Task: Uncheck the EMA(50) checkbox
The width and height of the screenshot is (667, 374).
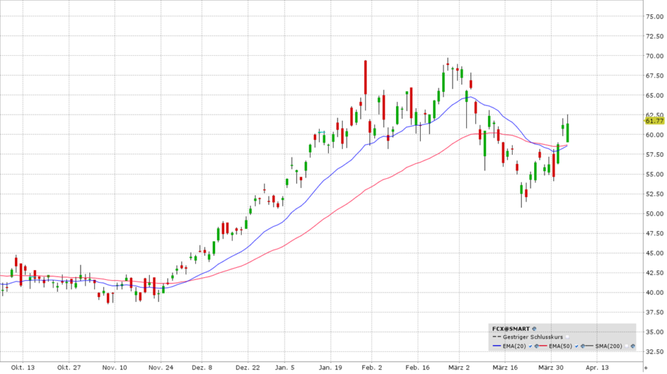Action: click(x=576, y=346)
